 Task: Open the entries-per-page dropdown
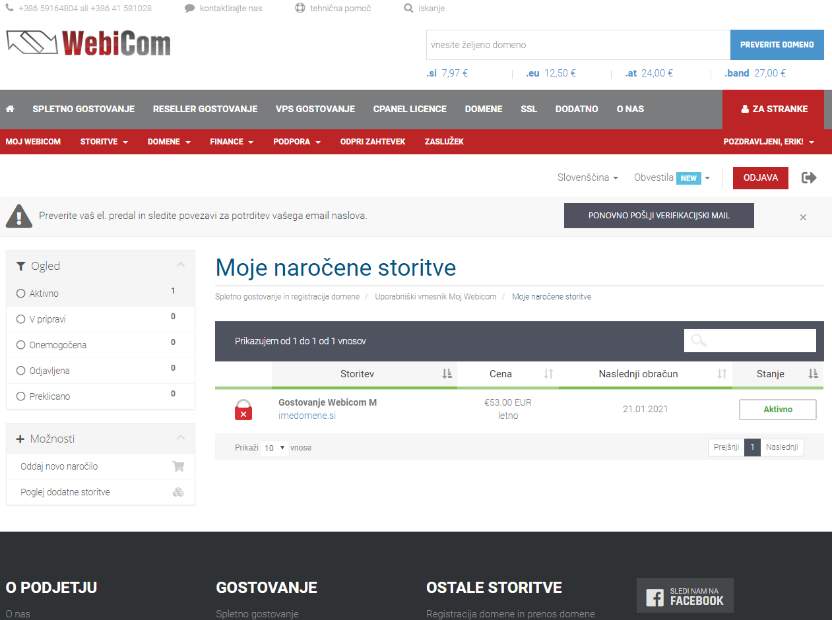pos(274,448)
